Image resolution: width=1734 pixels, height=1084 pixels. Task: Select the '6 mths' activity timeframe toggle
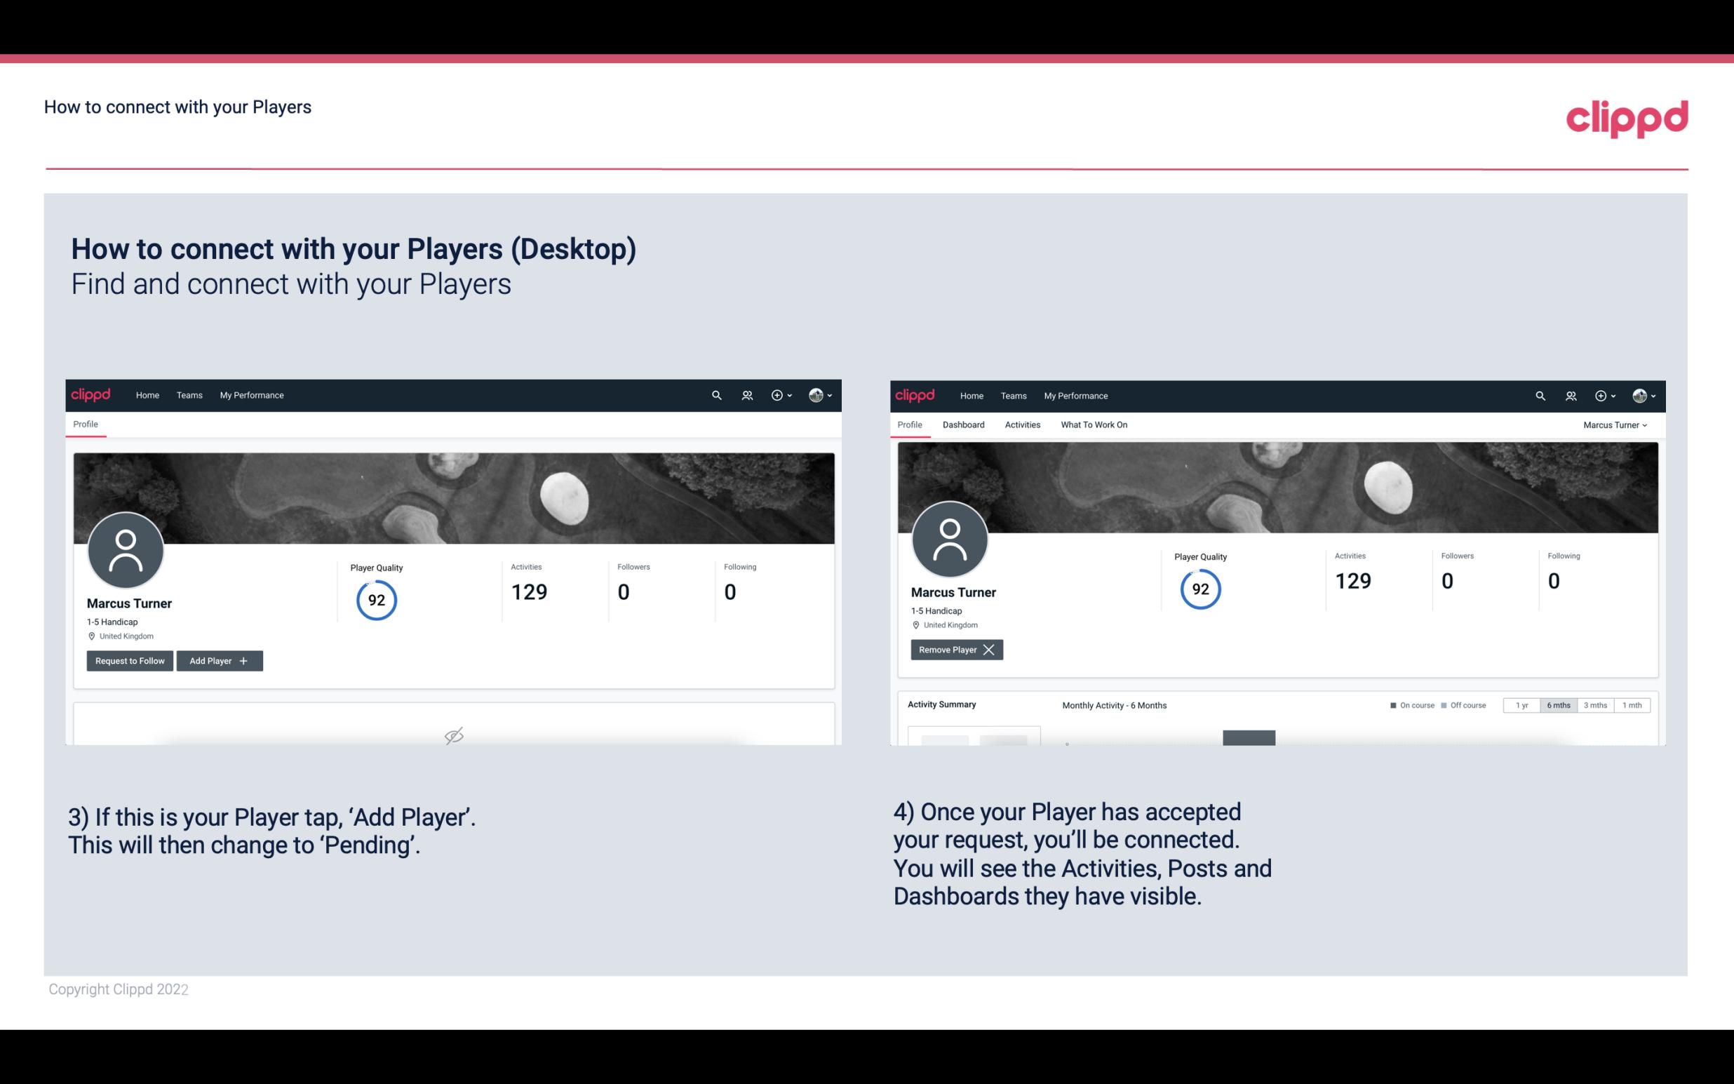click(1559, 704)
